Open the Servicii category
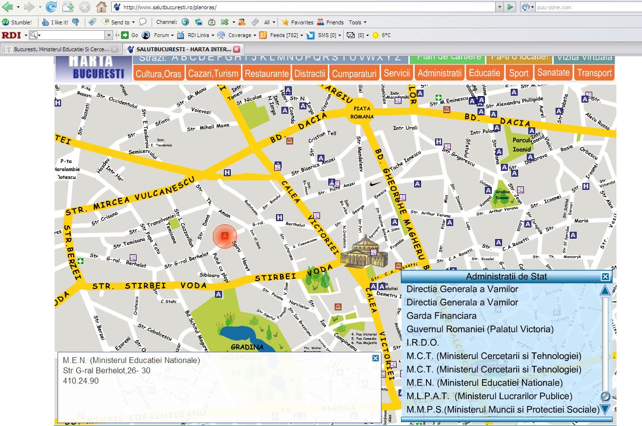The height and width of the screenshot is (426, 642). [397, 73]
